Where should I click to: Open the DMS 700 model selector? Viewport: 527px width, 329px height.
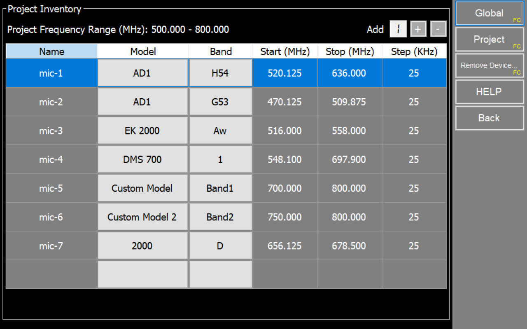click(x=142, y=159)
